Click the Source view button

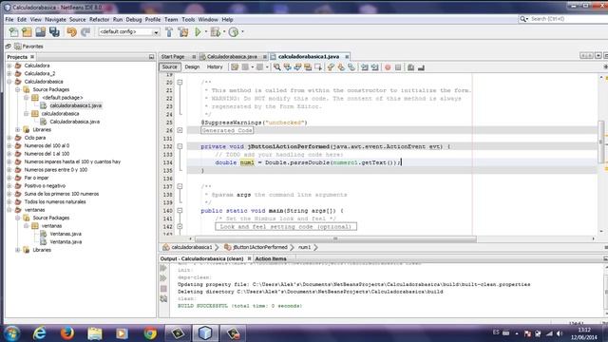169,67
